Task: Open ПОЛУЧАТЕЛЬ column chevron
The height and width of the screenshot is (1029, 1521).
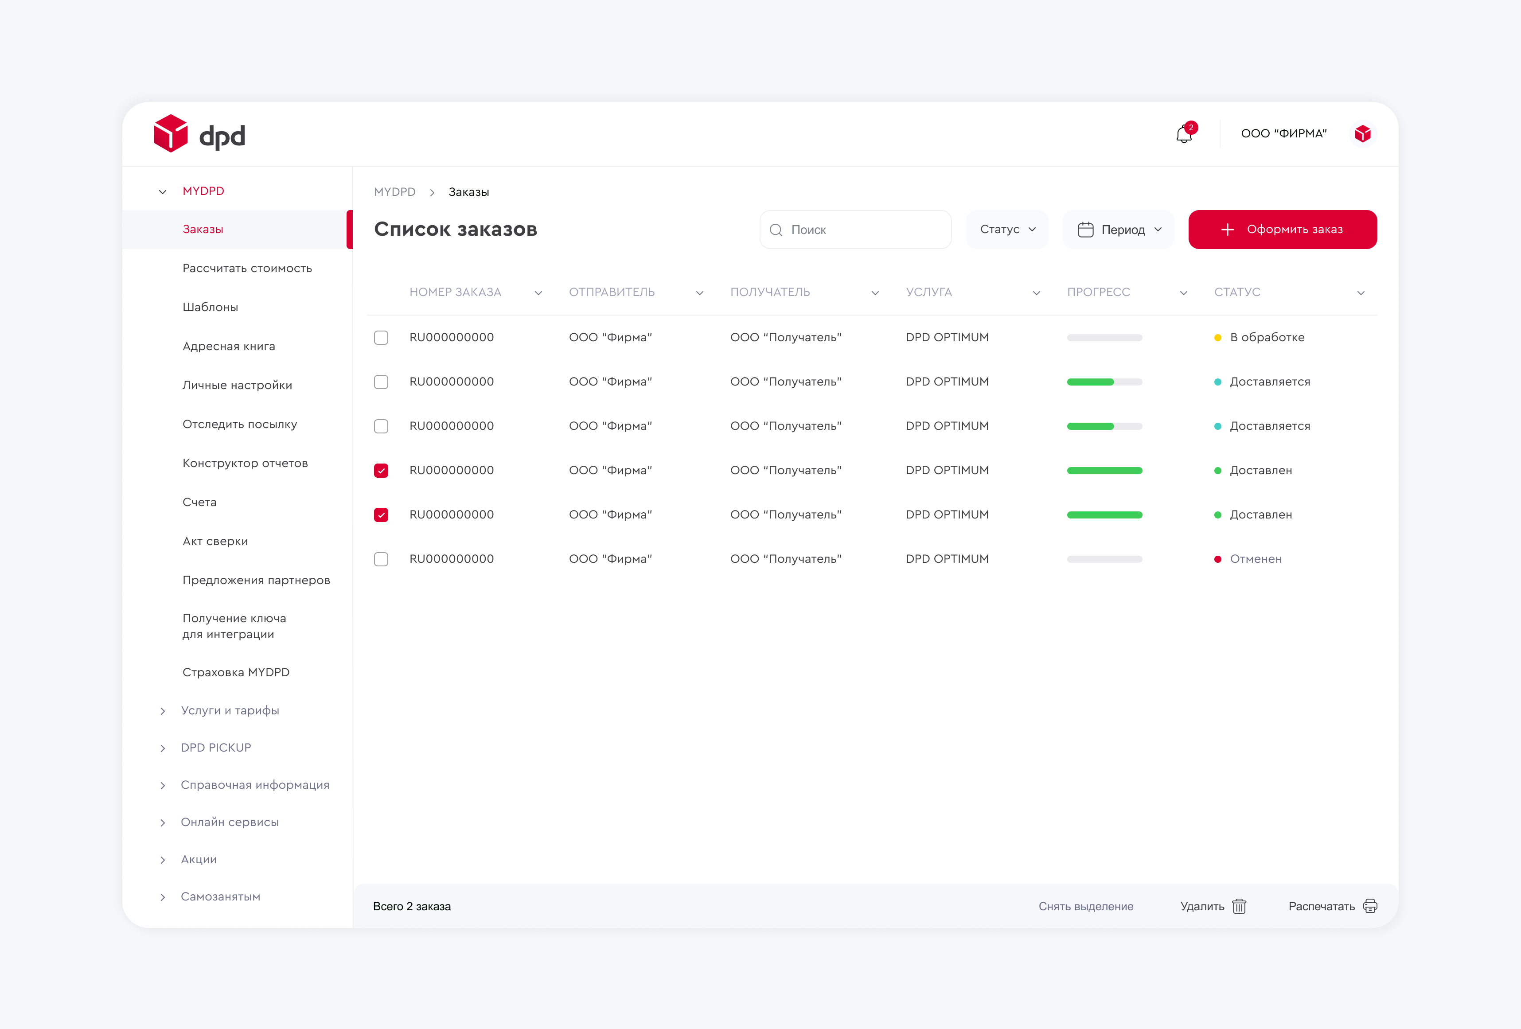Action: coord(875,293)
